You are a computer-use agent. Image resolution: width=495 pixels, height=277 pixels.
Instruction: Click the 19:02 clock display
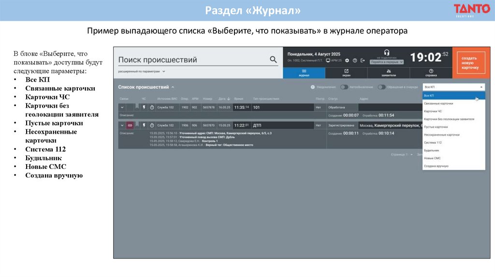coord(425,57)
